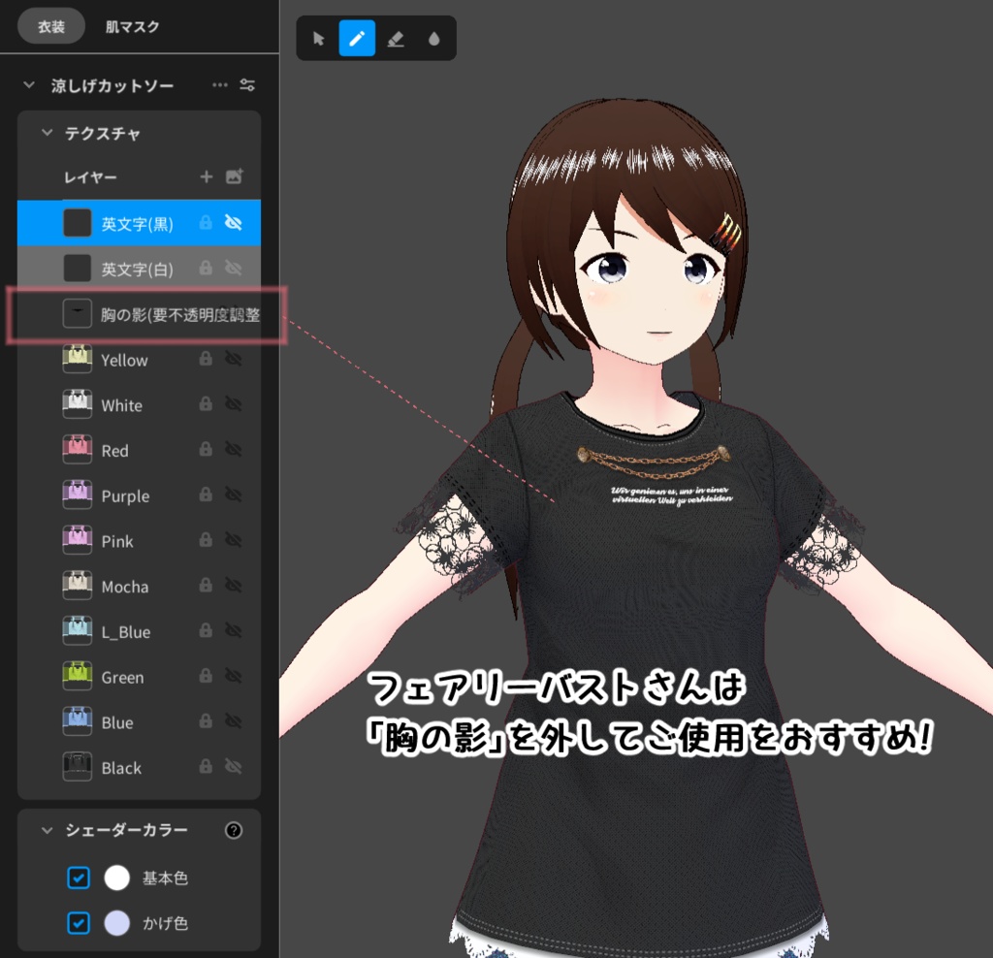The image size is (993, 958).
Task: Import an image as a layer
Action: (235, 176)
